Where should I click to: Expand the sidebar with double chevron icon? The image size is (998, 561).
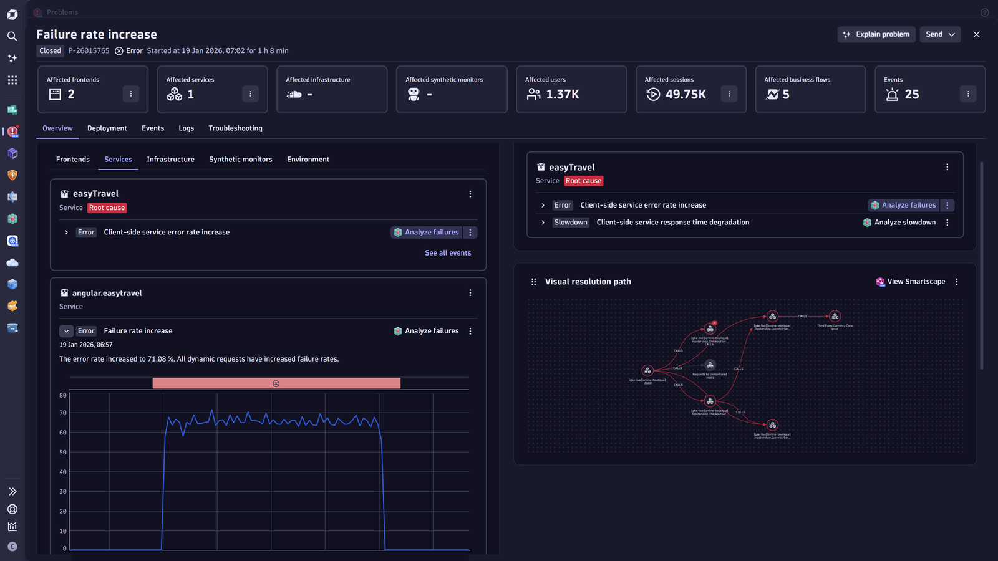coord(12,492)
